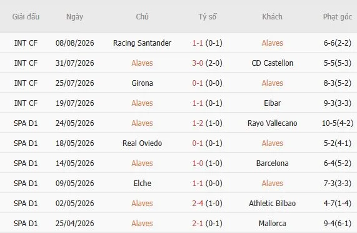
Task: Click Athletic Bilbao team name
Action: pos(273,204)
